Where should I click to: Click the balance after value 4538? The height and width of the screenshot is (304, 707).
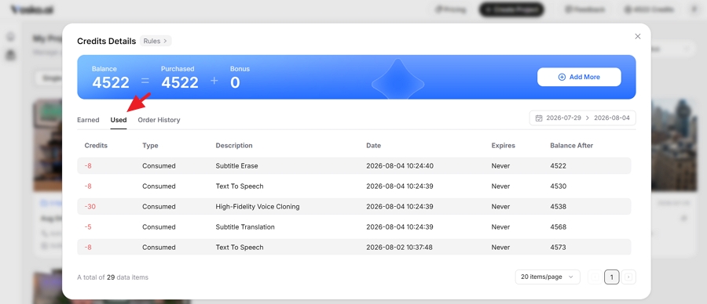(x=559, y=207)
